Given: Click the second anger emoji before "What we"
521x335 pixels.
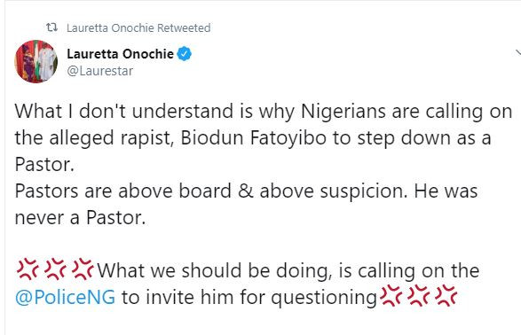Looking at the screenshot, I should (56, 269).
